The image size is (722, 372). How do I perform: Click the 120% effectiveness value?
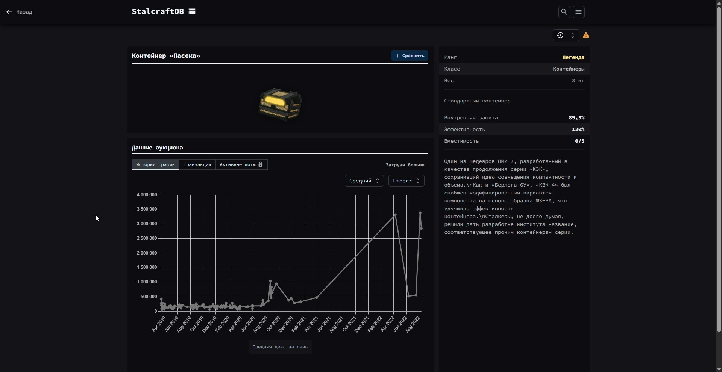[578, 130]
